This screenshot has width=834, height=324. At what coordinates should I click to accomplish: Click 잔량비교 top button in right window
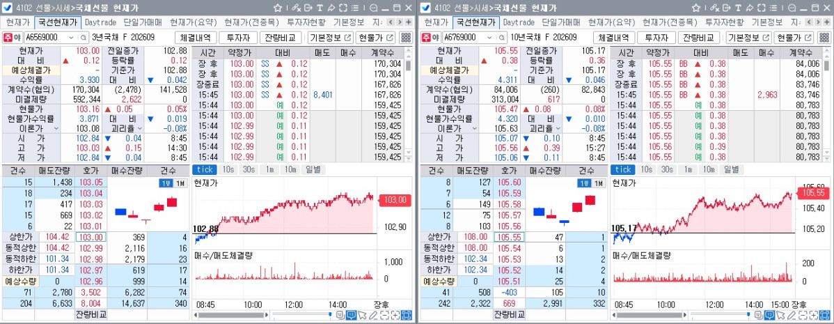[698, 38]
